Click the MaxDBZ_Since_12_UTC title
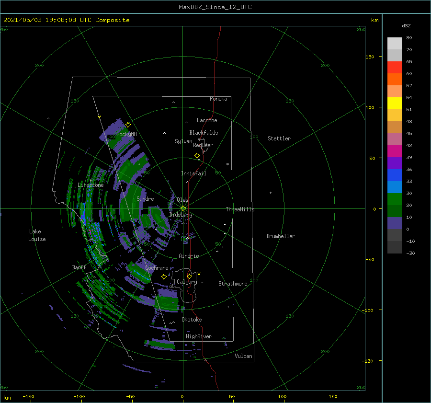Screen dimensions: 431x403 click(x=215, y=7)
